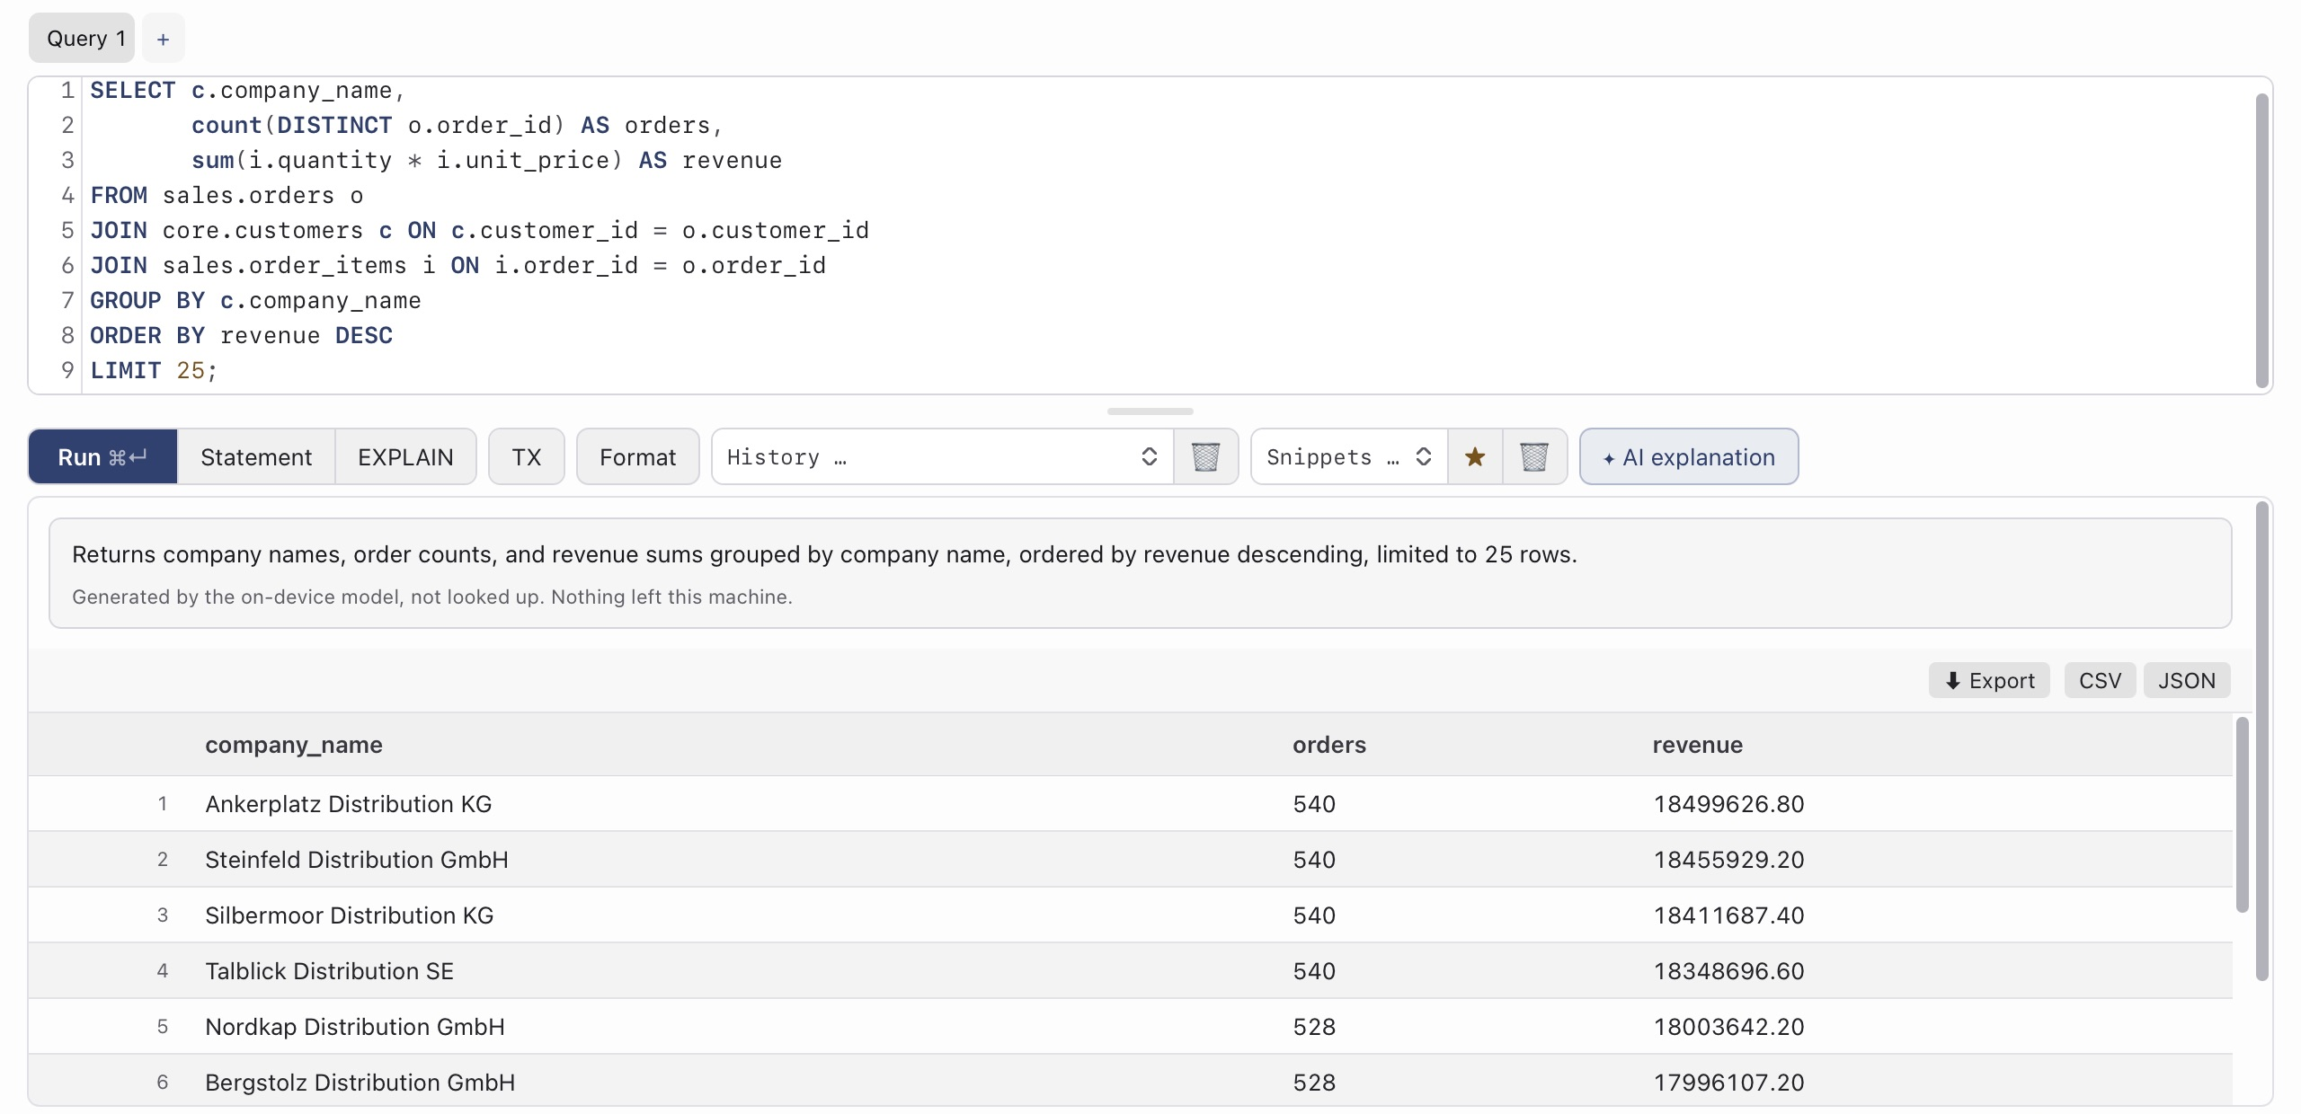The height and width of the screenshot is (1114, 2301).
Task: Open the Snippets dropdown
Action: pyautogui.click(x=1348, y=457)
